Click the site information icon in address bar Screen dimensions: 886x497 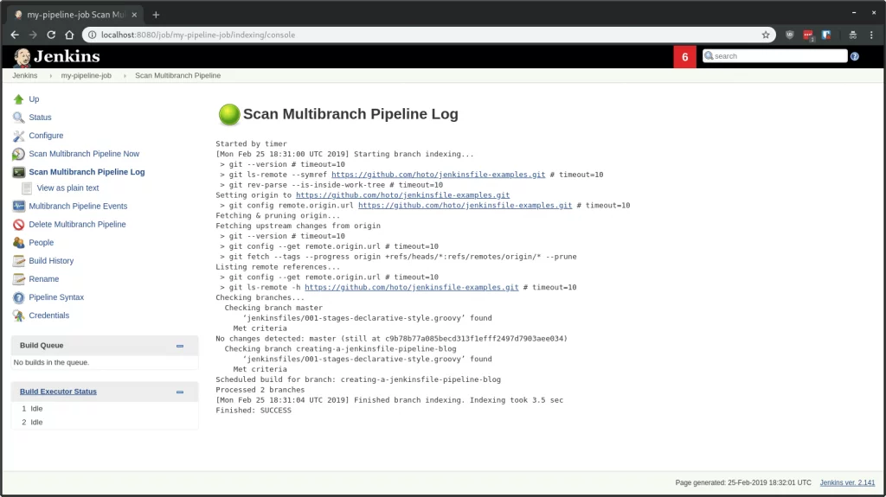[92, 35]
